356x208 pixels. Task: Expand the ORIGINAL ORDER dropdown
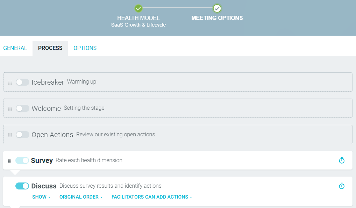click(81, 197)
